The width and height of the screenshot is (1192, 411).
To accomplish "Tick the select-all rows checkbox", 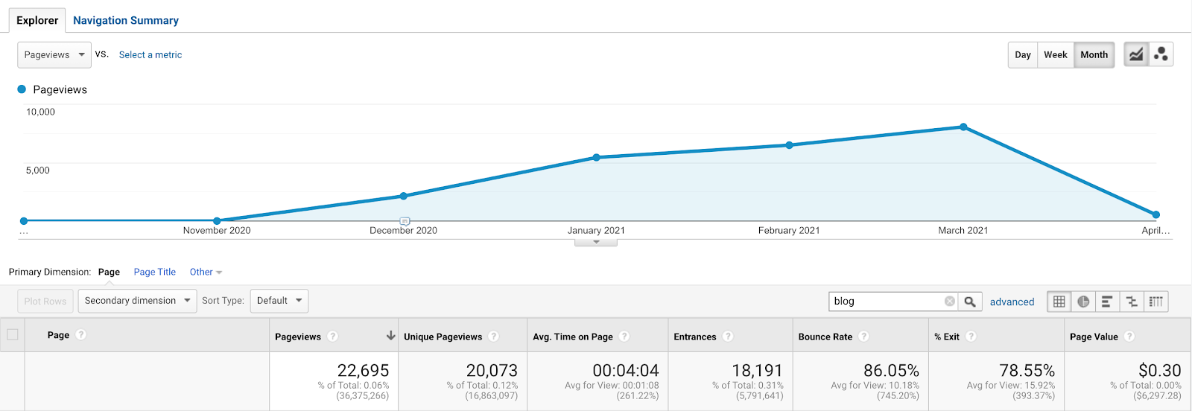I will (13, 334).
